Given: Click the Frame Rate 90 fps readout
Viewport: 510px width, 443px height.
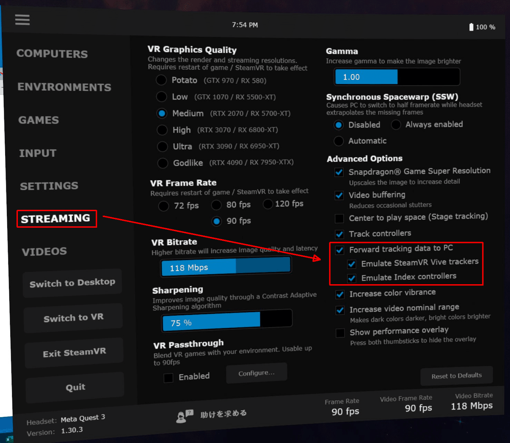Looking at the screenshot, I should coord(343,407).
